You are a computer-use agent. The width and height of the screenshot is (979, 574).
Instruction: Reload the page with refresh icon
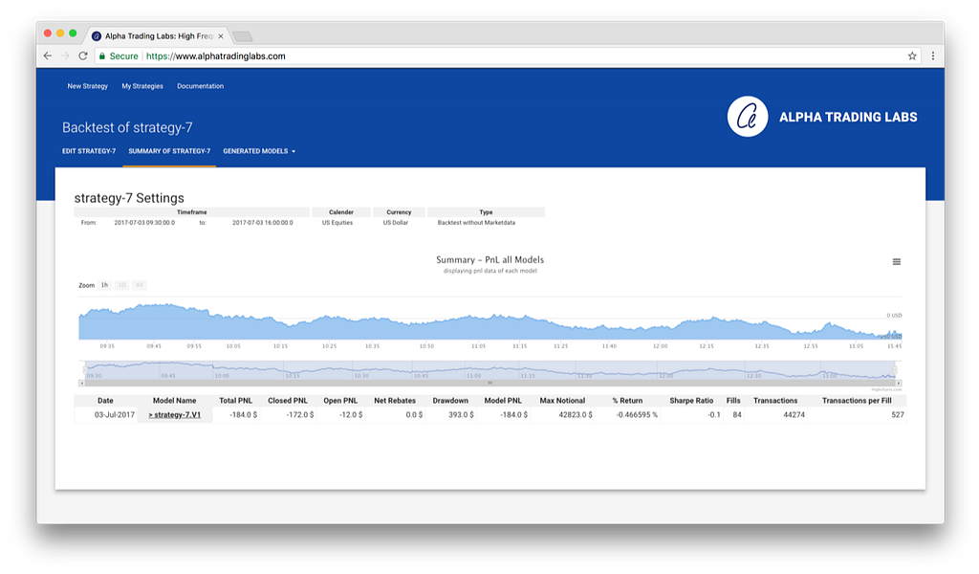82,55
